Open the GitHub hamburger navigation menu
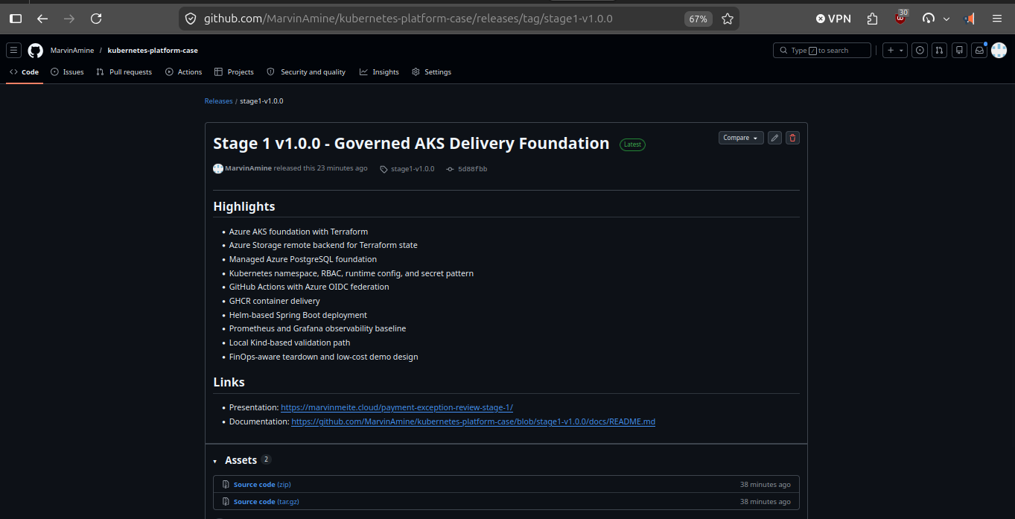This screenshot has height=519, width=1015. tap(13, 51)
